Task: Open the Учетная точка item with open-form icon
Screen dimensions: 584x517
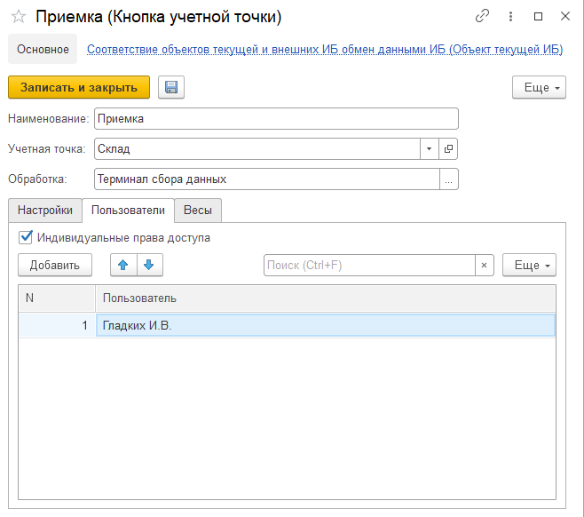Action: pyautogui.click(x=449, y=149)
